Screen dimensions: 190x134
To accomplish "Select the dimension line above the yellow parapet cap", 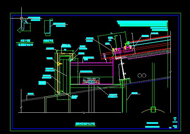I will coord(65,50).
